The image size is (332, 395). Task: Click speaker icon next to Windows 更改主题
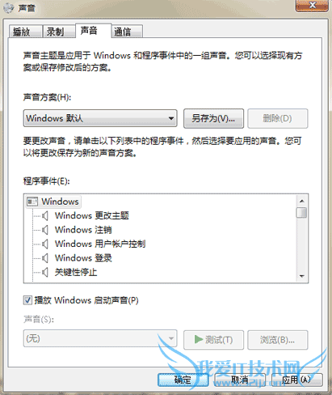45,215
